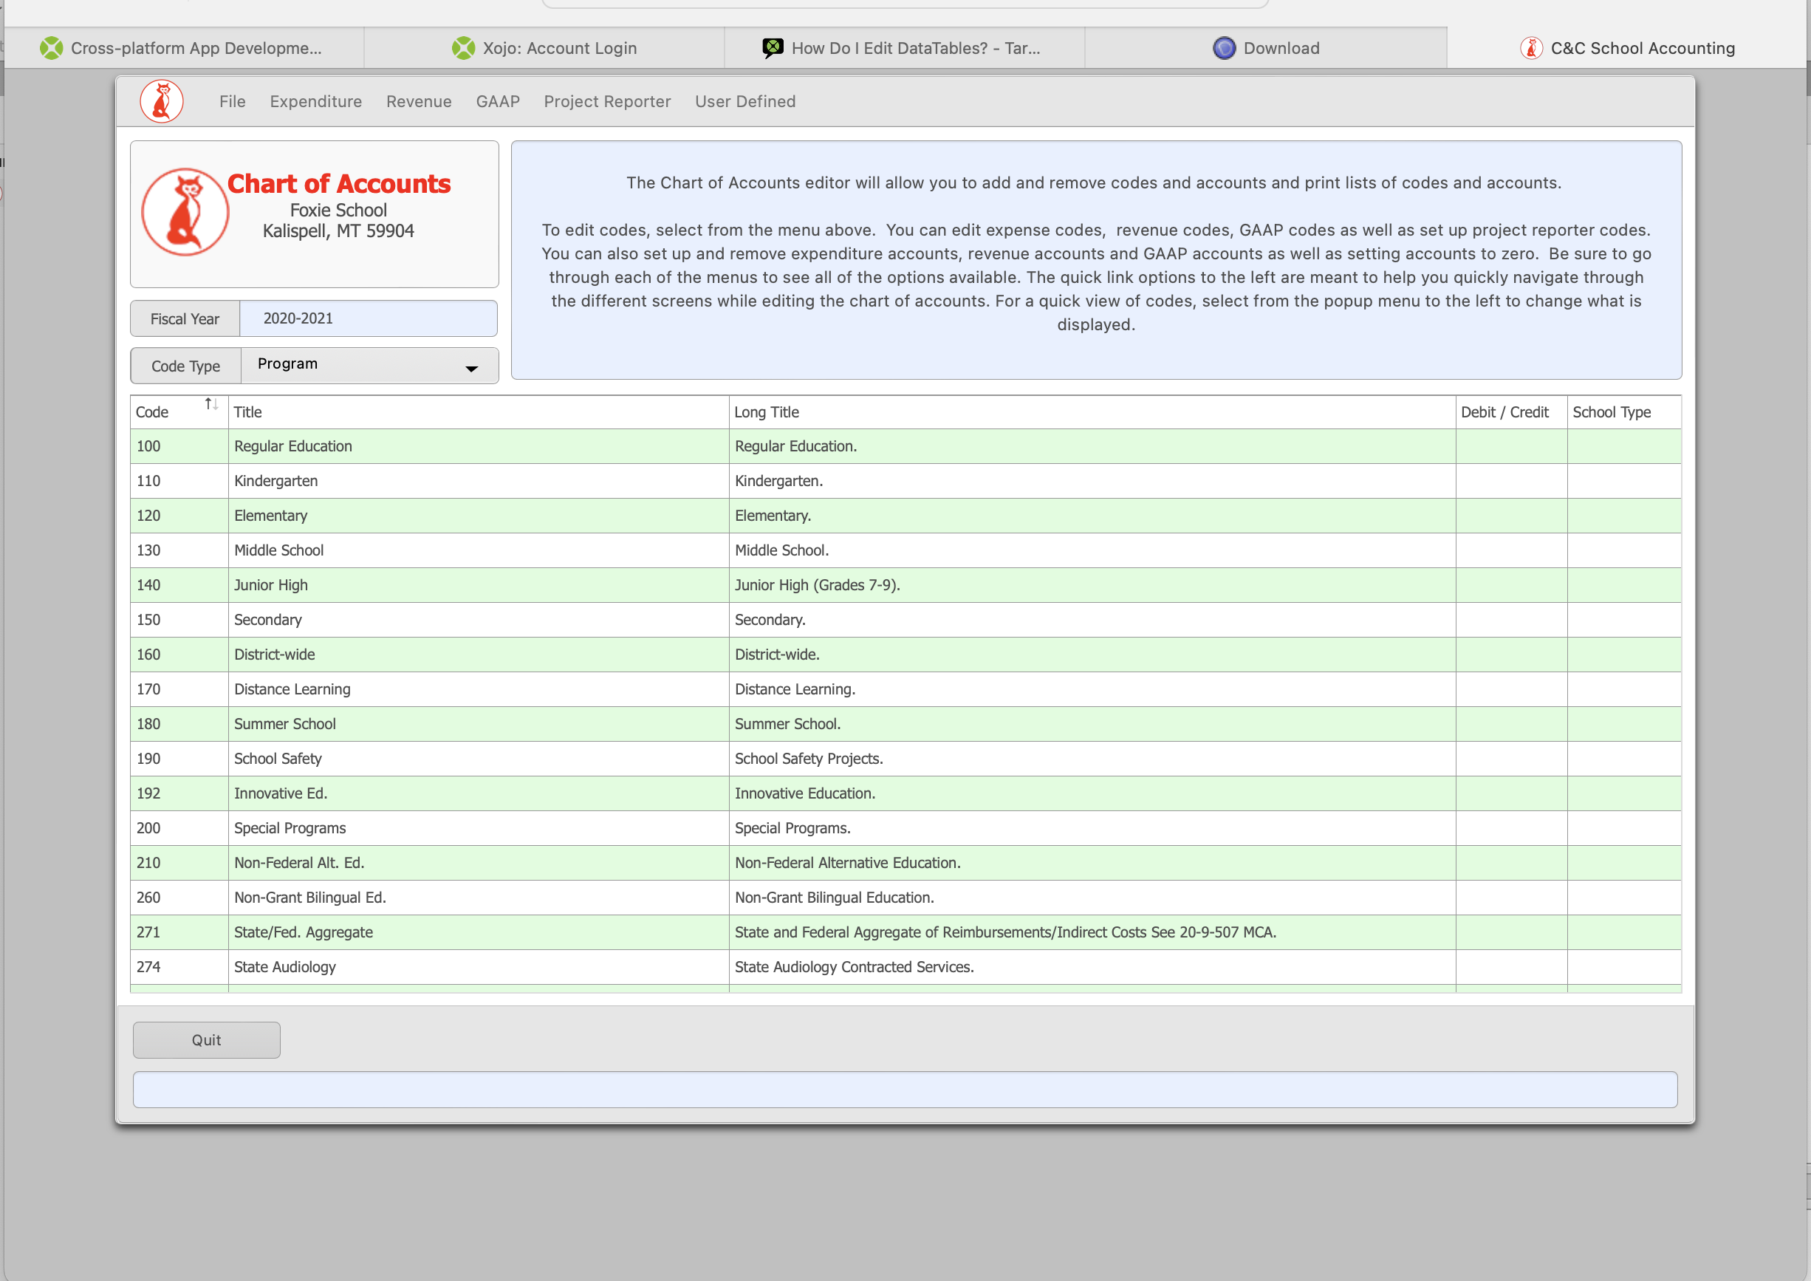Switch to Xojo: Account Login tab

pos(544,48)
